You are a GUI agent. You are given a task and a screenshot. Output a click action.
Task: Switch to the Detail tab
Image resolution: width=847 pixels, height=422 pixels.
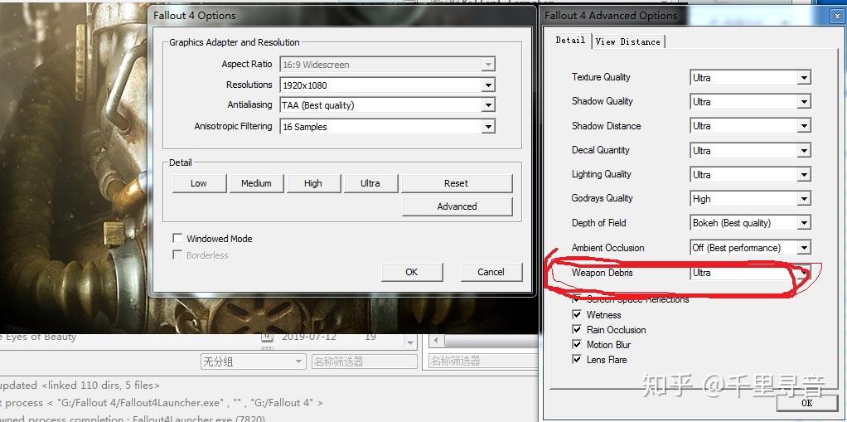570,40
